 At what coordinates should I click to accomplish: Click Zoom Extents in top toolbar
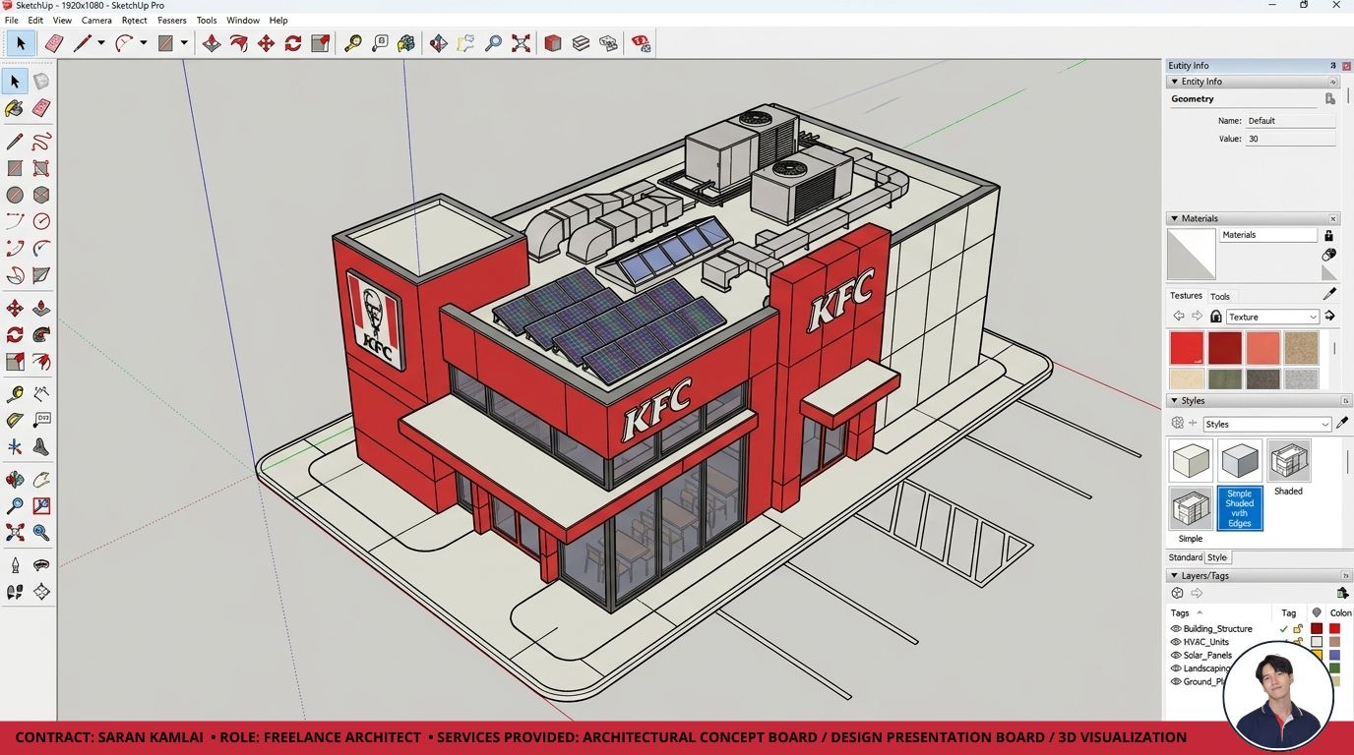pyautogui.click(x=522, y=43)
